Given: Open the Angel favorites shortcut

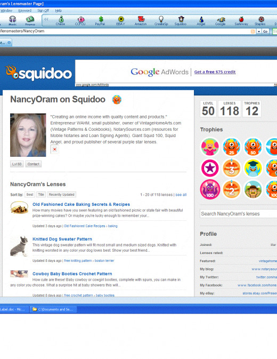Looking at the screenshot, I should [x=201, y=21].
